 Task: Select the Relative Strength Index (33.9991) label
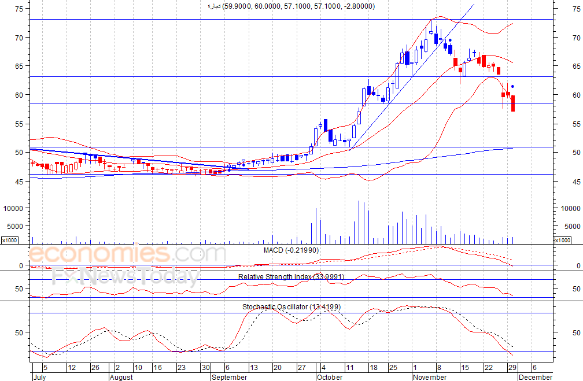[x=291, y=276]
